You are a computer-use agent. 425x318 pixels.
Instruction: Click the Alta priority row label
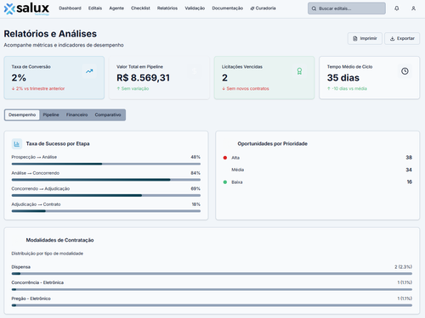235,158
